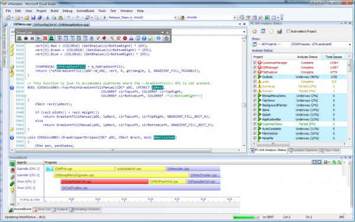Open the Debug menu
355x222 pixels.
(67, 11)
